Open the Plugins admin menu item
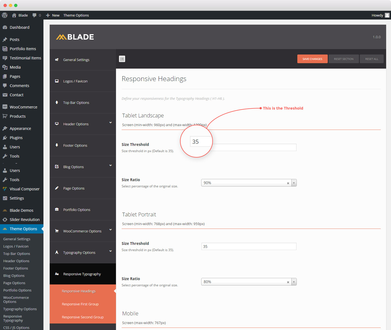 coord(16,138)
